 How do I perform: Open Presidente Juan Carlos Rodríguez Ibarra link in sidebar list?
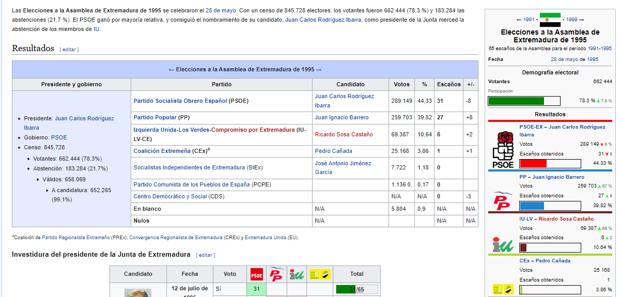tap(69, 123)
